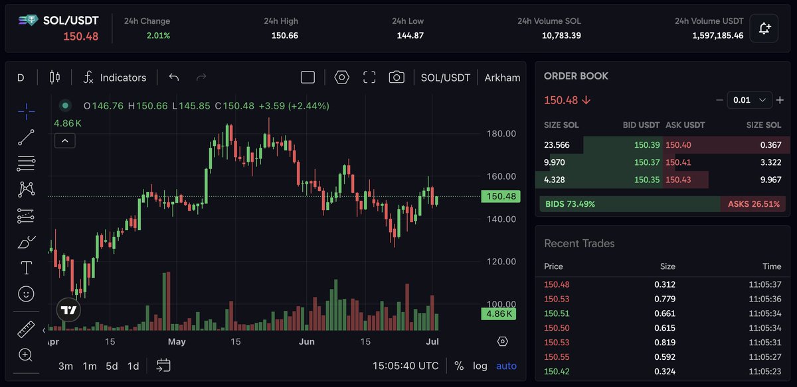Click the 24h High value 150.66

point(284,35)
